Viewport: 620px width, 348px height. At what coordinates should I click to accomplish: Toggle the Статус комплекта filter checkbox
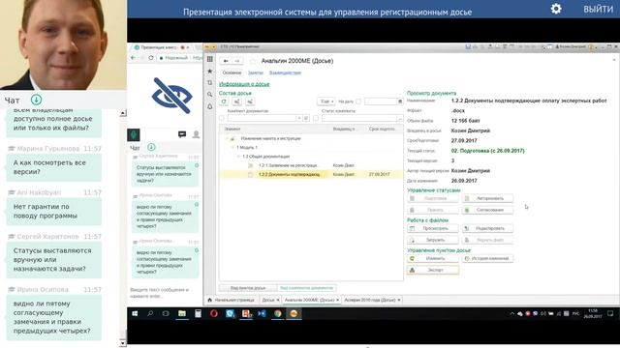pyautogui.click(x=316, y=118)
